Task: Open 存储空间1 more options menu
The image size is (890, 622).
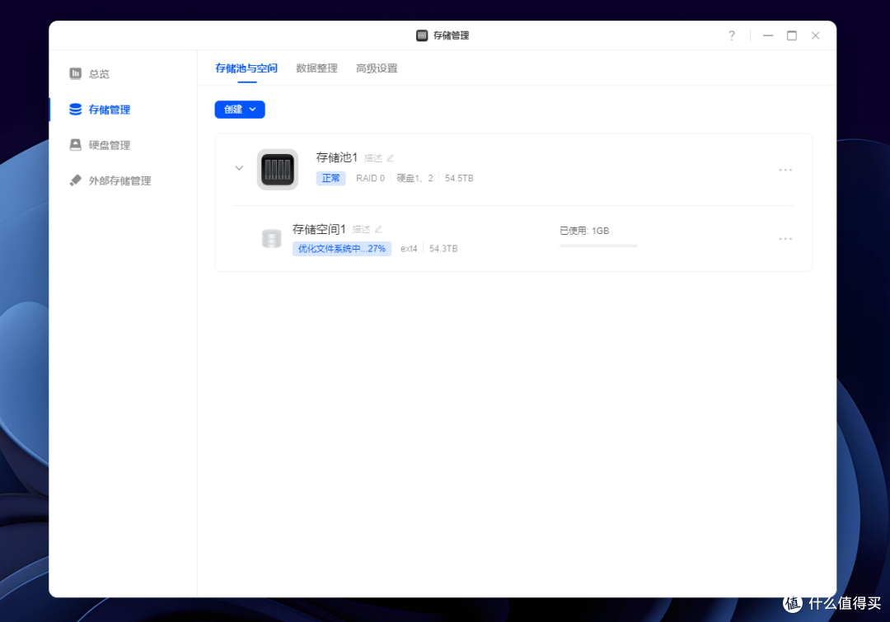Action: 785,239
